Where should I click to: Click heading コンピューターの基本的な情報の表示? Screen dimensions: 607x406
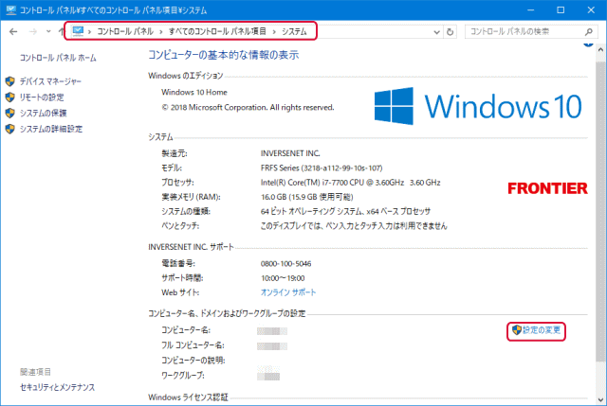click(224, 55)
